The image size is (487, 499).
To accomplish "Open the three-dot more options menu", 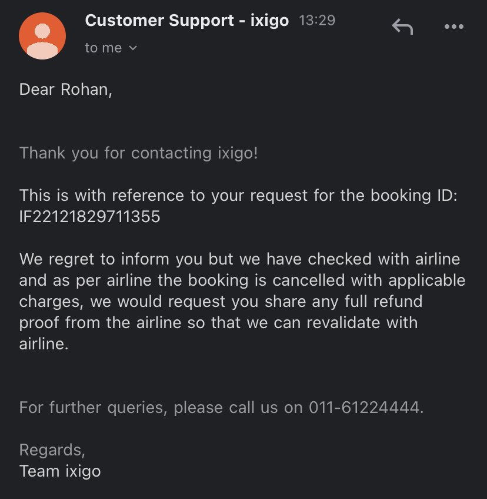I will click(454, 27).
